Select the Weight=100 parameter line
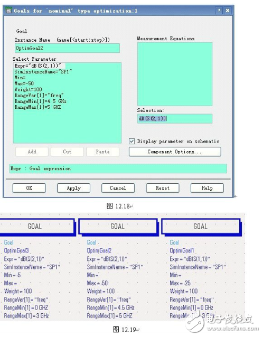263x337 pixels. 28,89
